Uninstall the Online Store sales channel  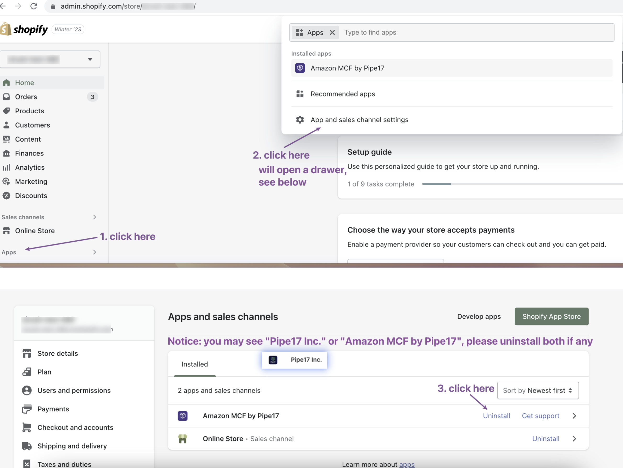click(546, 439)
